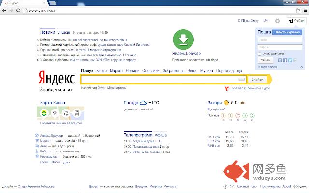Screen dimensions: 309x193
Task: Click the building icon beside Нерухомість
Action: pos(37,156)
